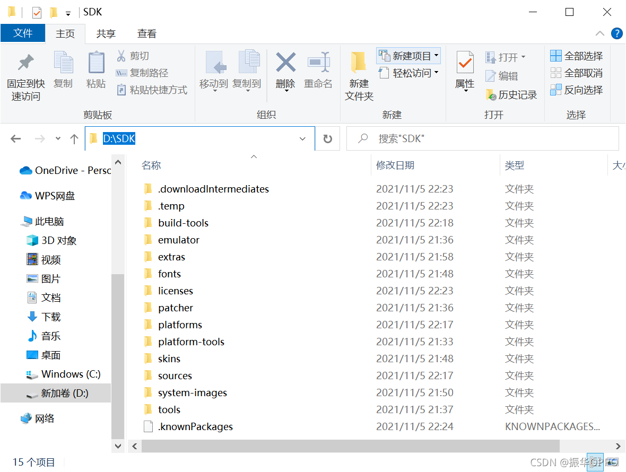Expand address bar history dropdown
The width and height of the screenshot is (626, 472).
coord(302,139)
